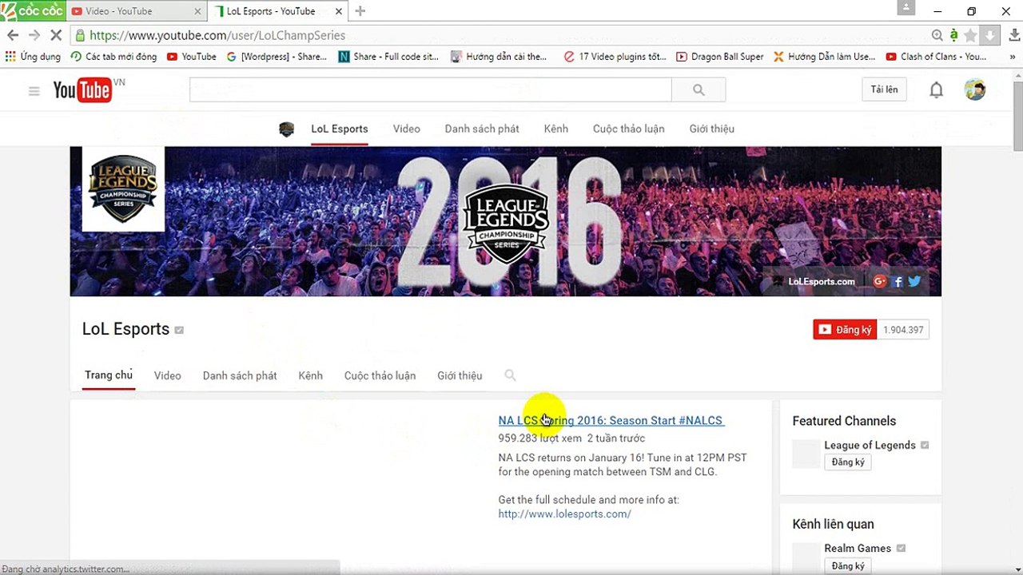
Task: Select the Video tab in top channel bar
Action: click(x=407, y=129)
